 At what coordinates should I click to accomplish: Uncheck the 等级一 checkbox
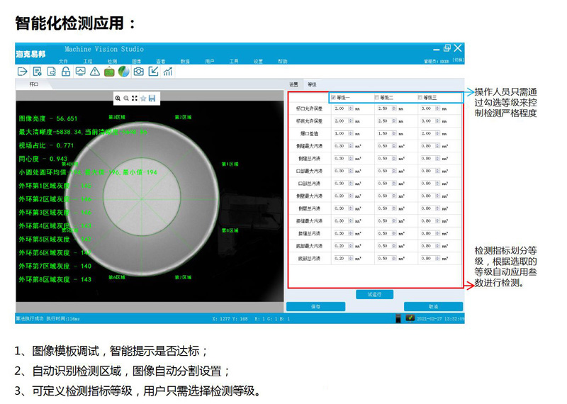click(333, 97)
